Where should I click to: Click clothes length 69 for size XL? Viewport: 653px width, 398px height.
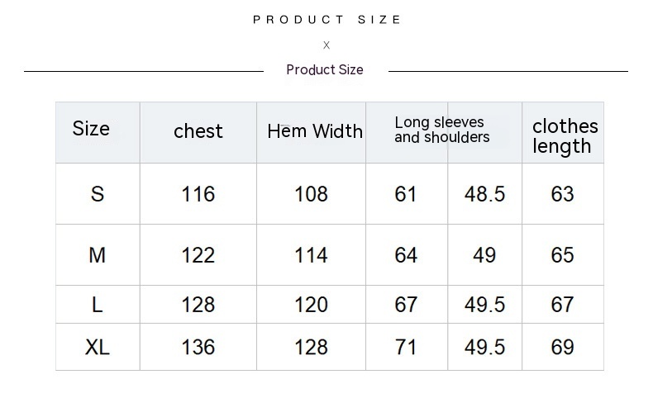tap(562, 347)
